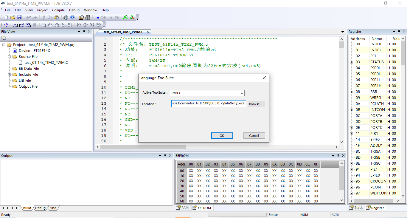Screen dimensions: 407x218
Task: Open help via blue question mark icon
Action: (x=72, y=18)
